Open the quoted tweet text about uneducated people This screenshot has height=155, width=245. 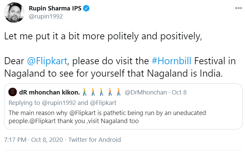click(107, 117)
